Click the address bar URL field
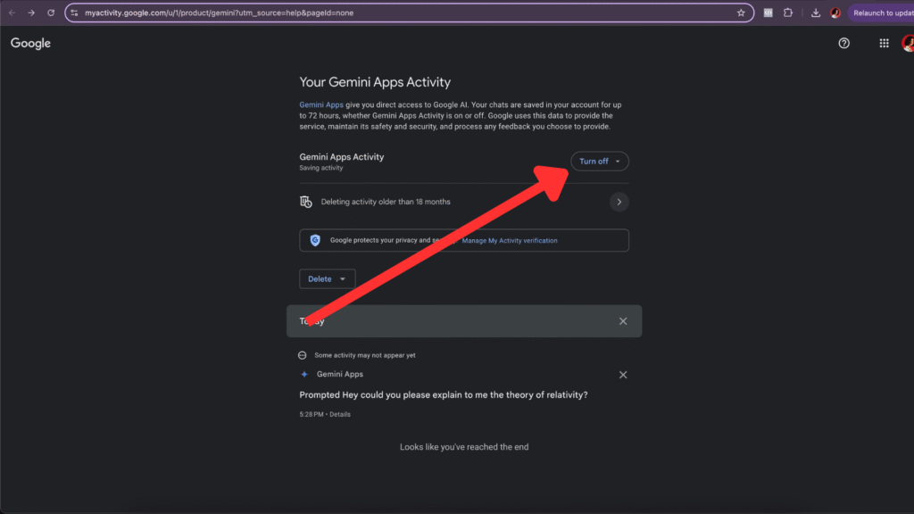This screenshot has height=514, width=914. pyautogui.click(x=408, y=12)
